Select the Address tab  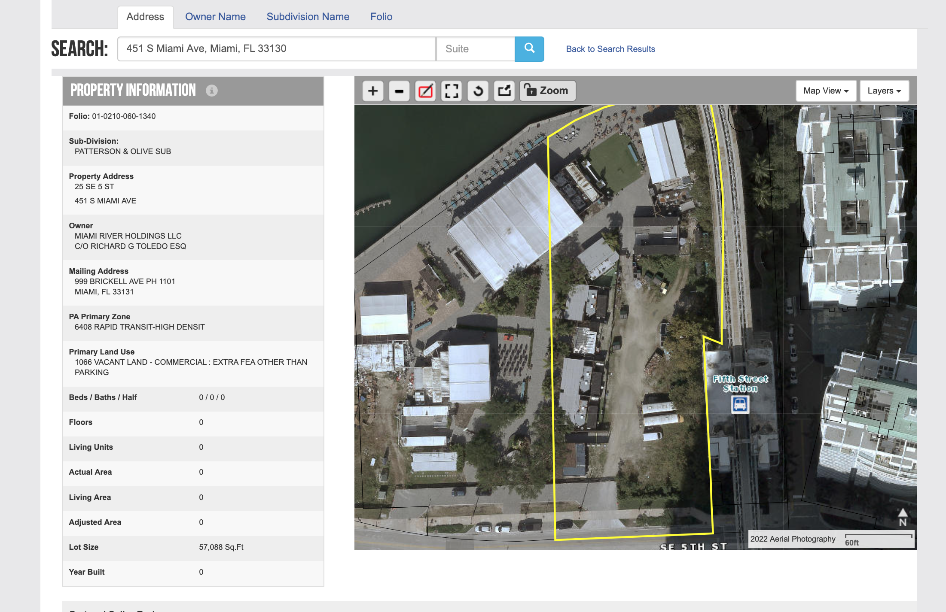[x=145, y=17]
